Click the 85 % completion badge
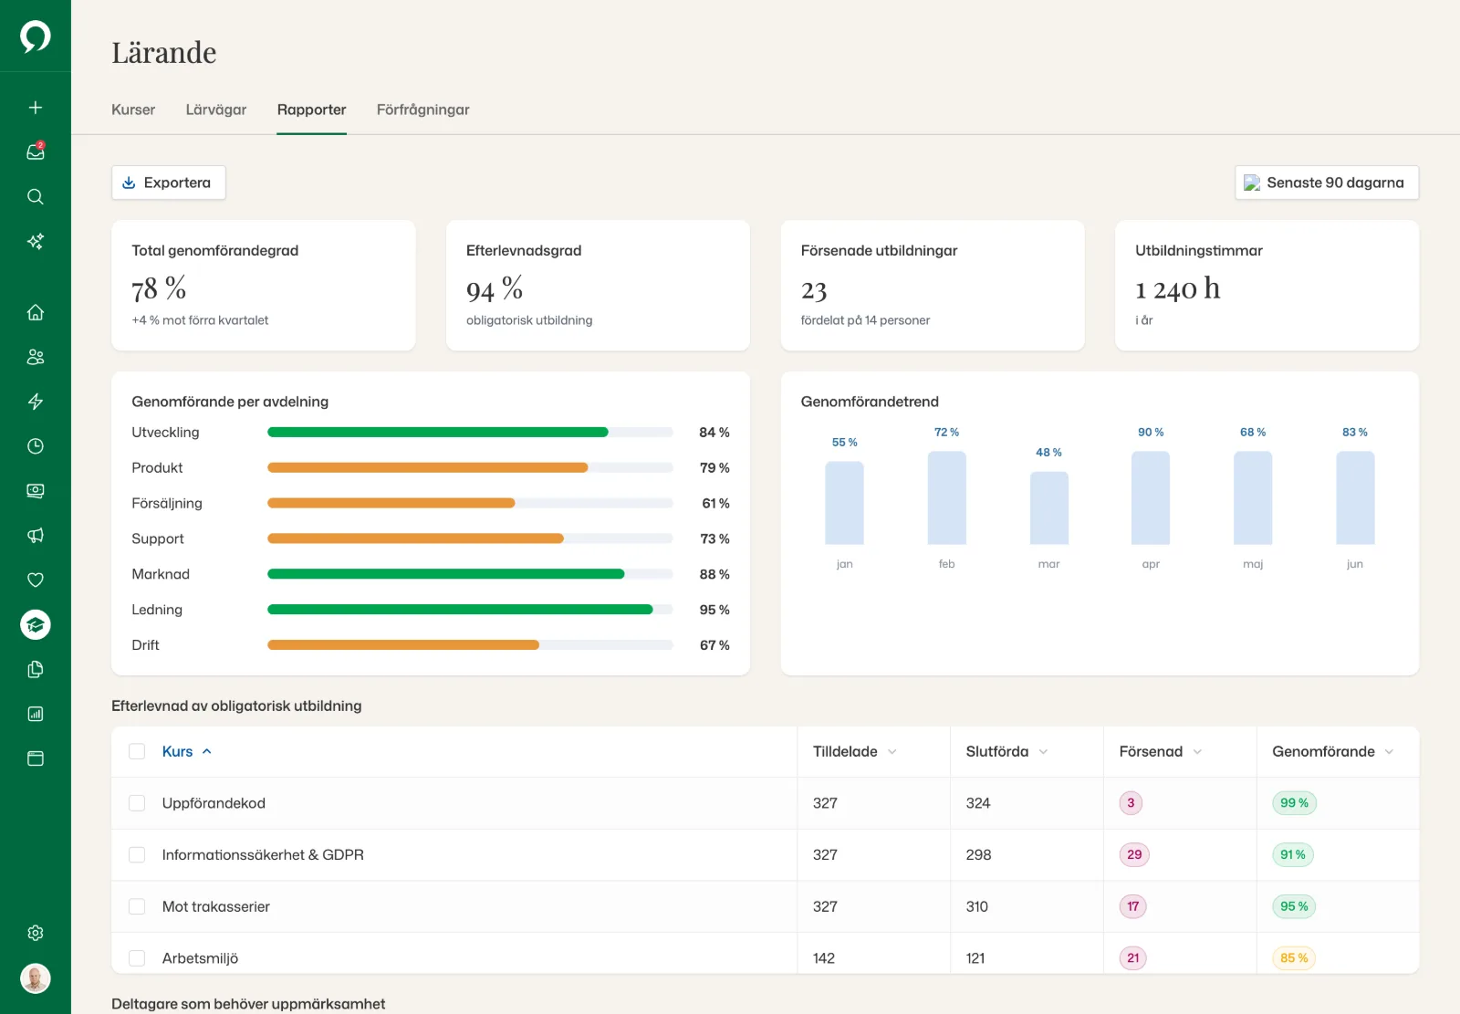This screenshot has height=1014, width=1460. pos(1294,958)
